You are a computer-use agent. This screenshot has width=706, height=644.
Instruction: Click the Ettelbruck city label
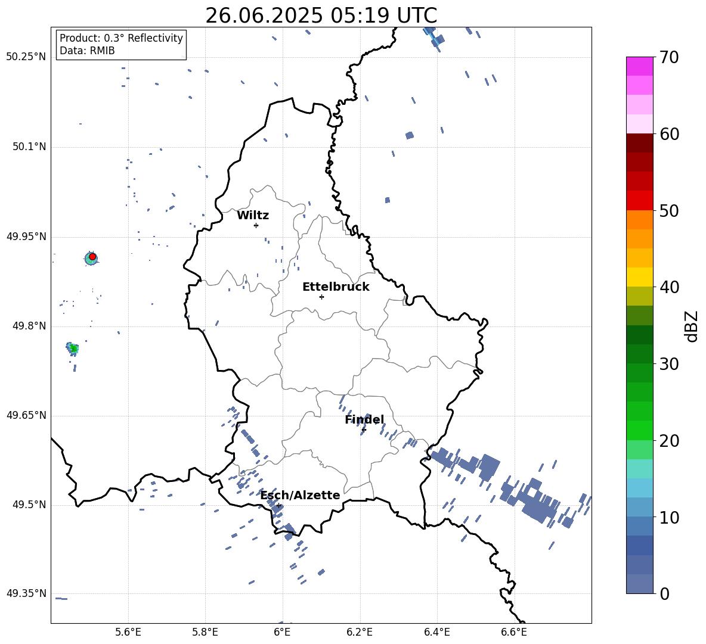[x=336, y=287]
